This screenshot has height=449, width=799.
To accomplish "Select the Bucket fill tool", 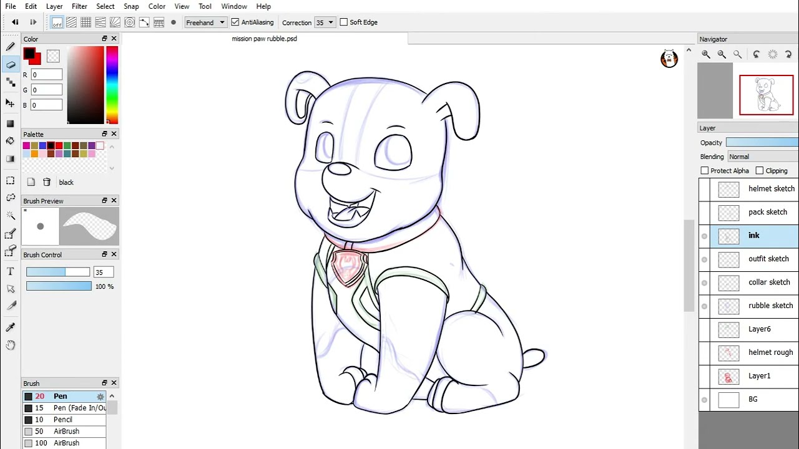I will pyautogui.click(x=10, y=141).
